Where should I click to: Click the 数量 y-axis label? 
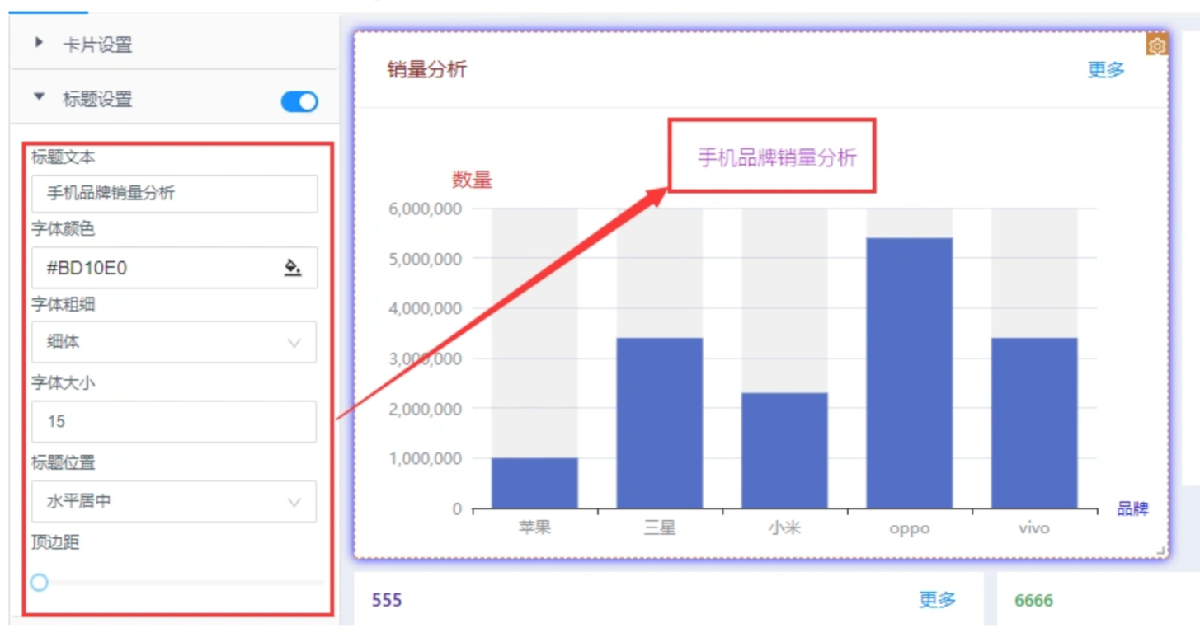tap(472, 180)
